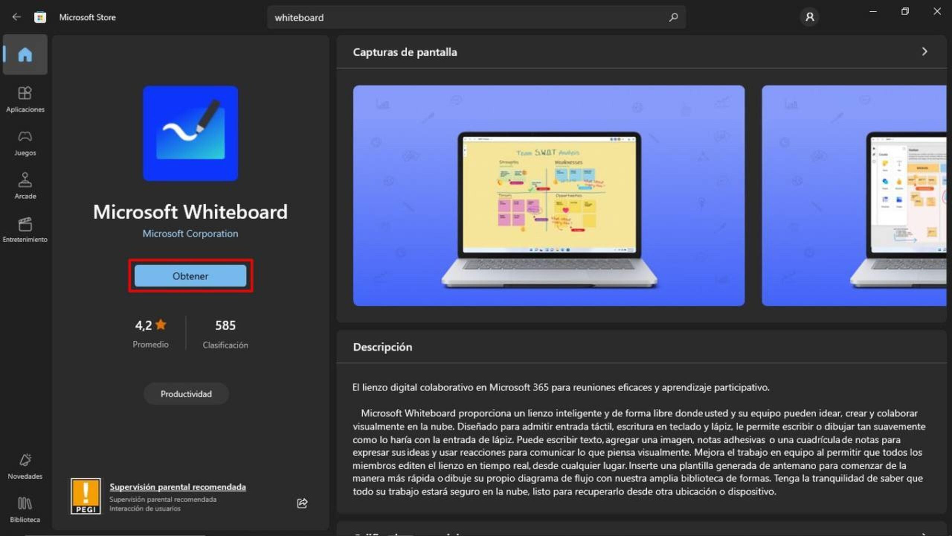952x536 pixels.
Task: Click the 585 Clasificación count
Action: [x=225, y=334]
